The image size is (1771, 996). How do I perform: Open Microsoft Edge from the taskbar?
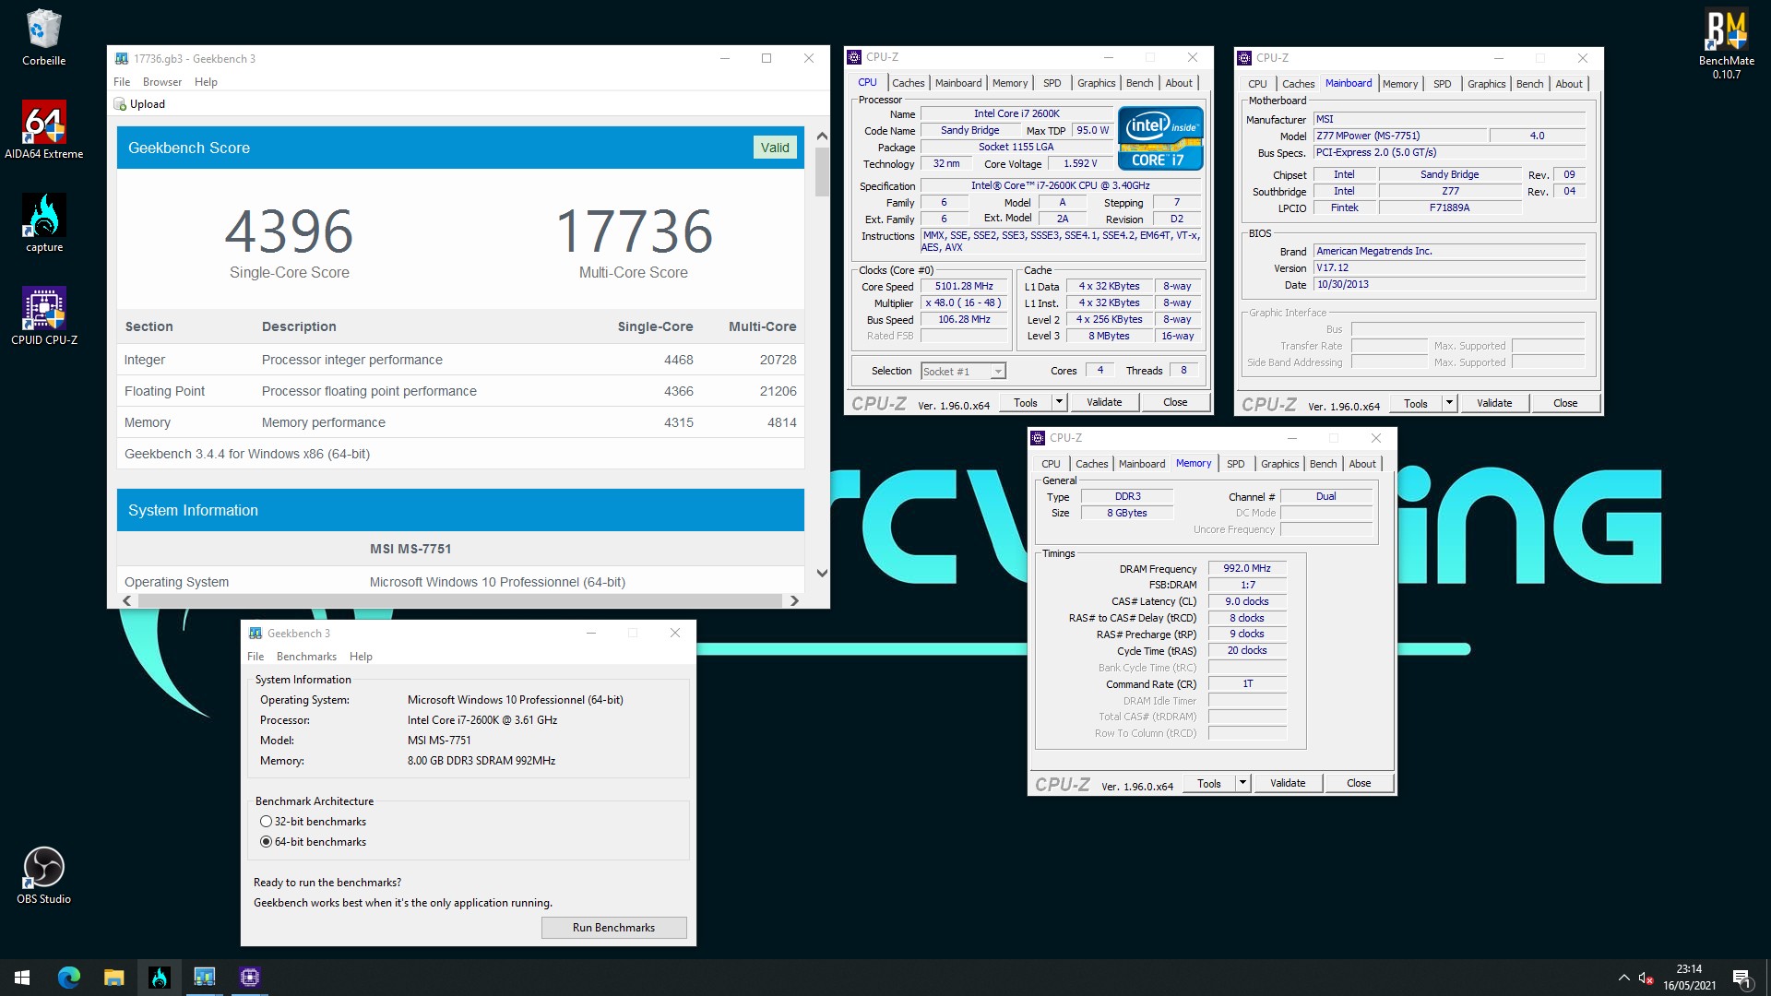(68, 978)
